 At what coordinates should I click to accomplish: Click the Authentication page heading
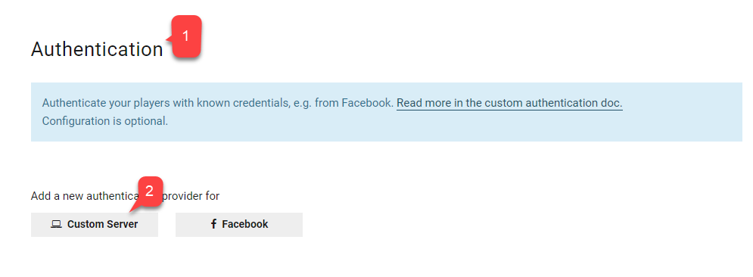97,49
